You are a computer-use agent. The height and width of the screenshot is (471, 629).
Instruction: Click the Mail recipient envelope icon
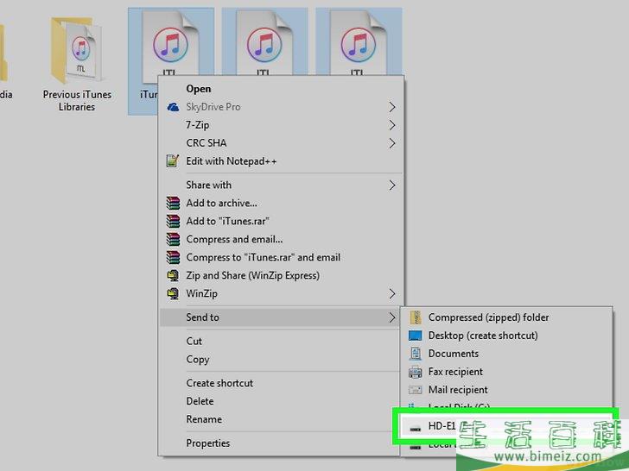tap(416, 390)
